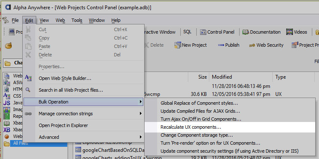Screen dimensions: 319x159
Task: Click the Project Properties toolbar icon
Action: 295,45
